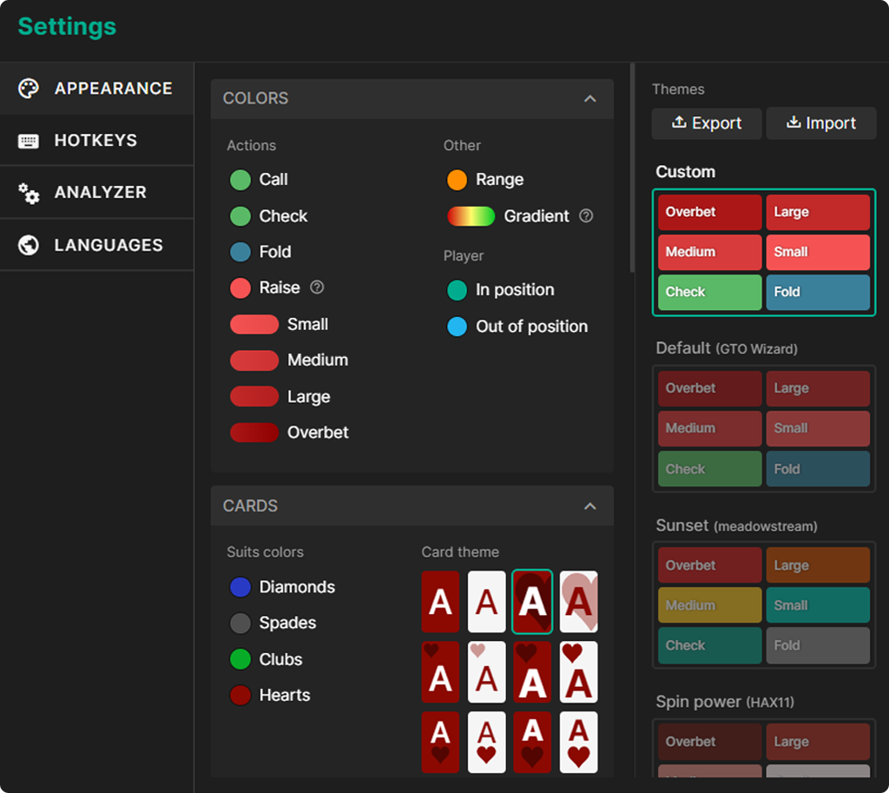Click Large tile in Sunset theme
This screenshot has height=793, width=889.
point(818,565)
